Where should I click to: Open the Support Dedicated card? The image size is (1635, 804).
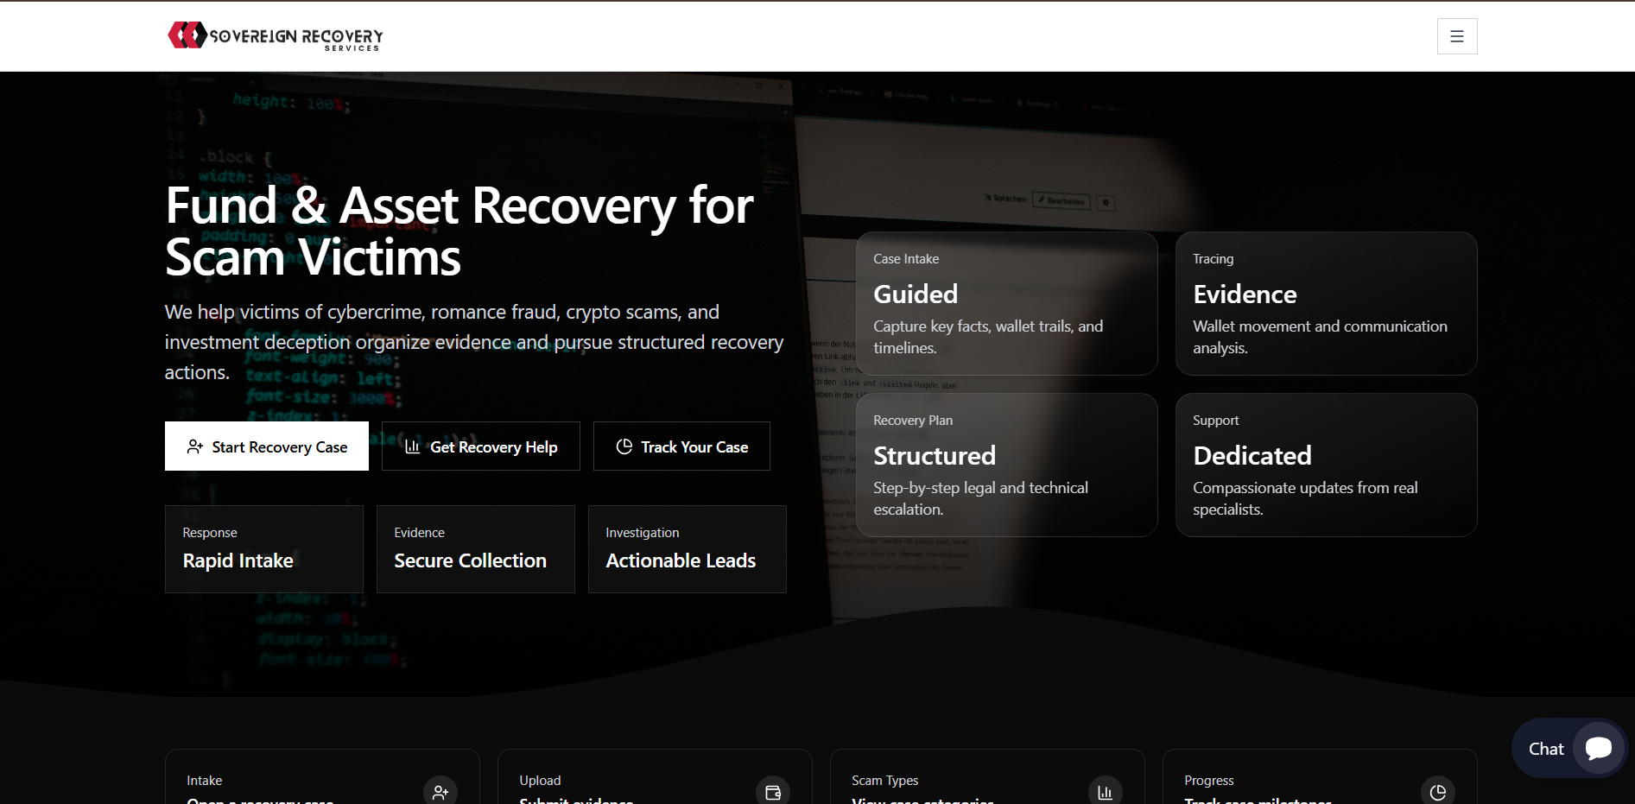pyautogui.click(x=1326, y=465)
